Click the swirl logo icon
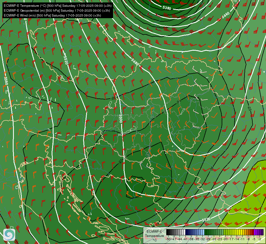 (x=9, y=235)
